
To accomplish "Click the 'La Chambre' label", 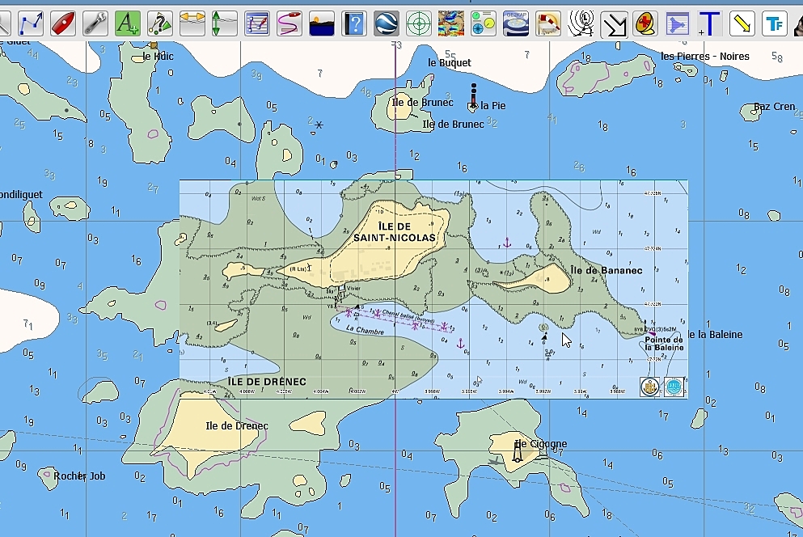I will 365,329.
